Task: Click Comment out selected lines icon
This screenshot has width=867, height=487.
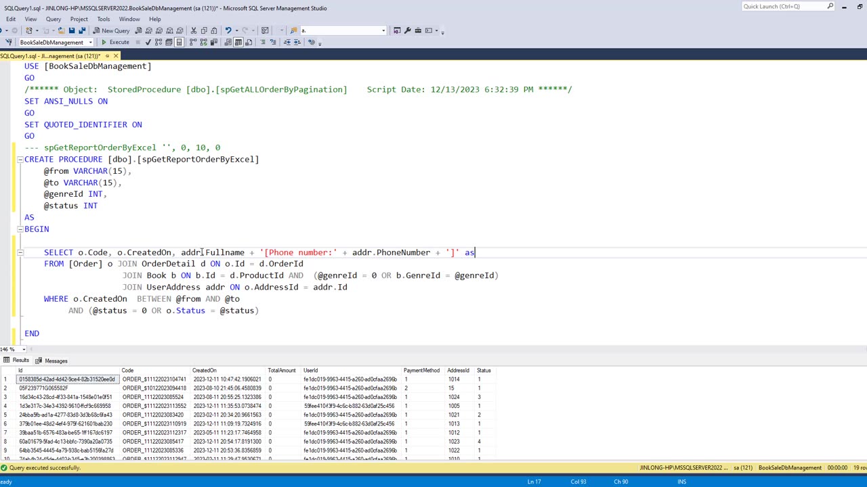Action: coord(263,42)
